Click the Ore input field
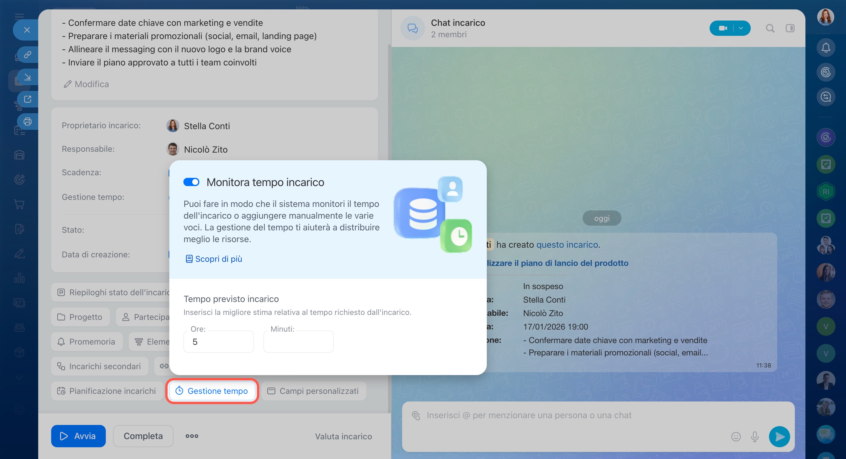Viewport: 846px width, 459px height. click(218, 342)
